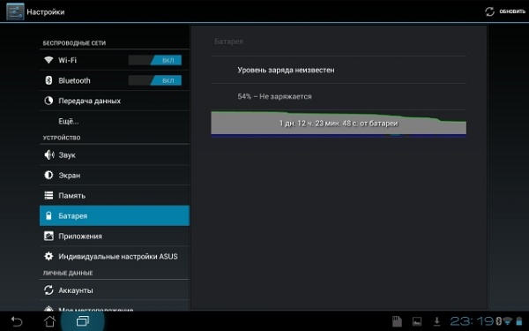Open 'Память' storage settings
The image size is (529, 331).
coord(115,195)
